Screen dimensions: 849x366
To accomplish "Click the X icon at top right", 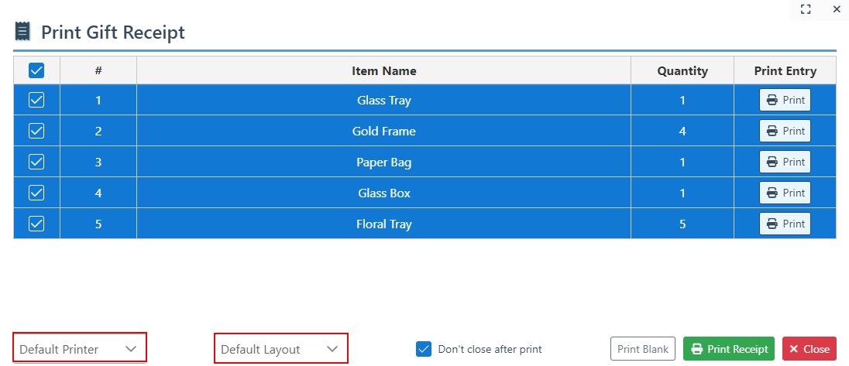I will pos(837,9).
